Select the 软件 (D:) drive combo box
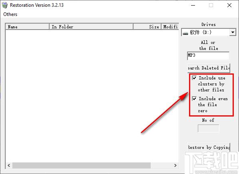239x174 pixels. coord(209,32)
